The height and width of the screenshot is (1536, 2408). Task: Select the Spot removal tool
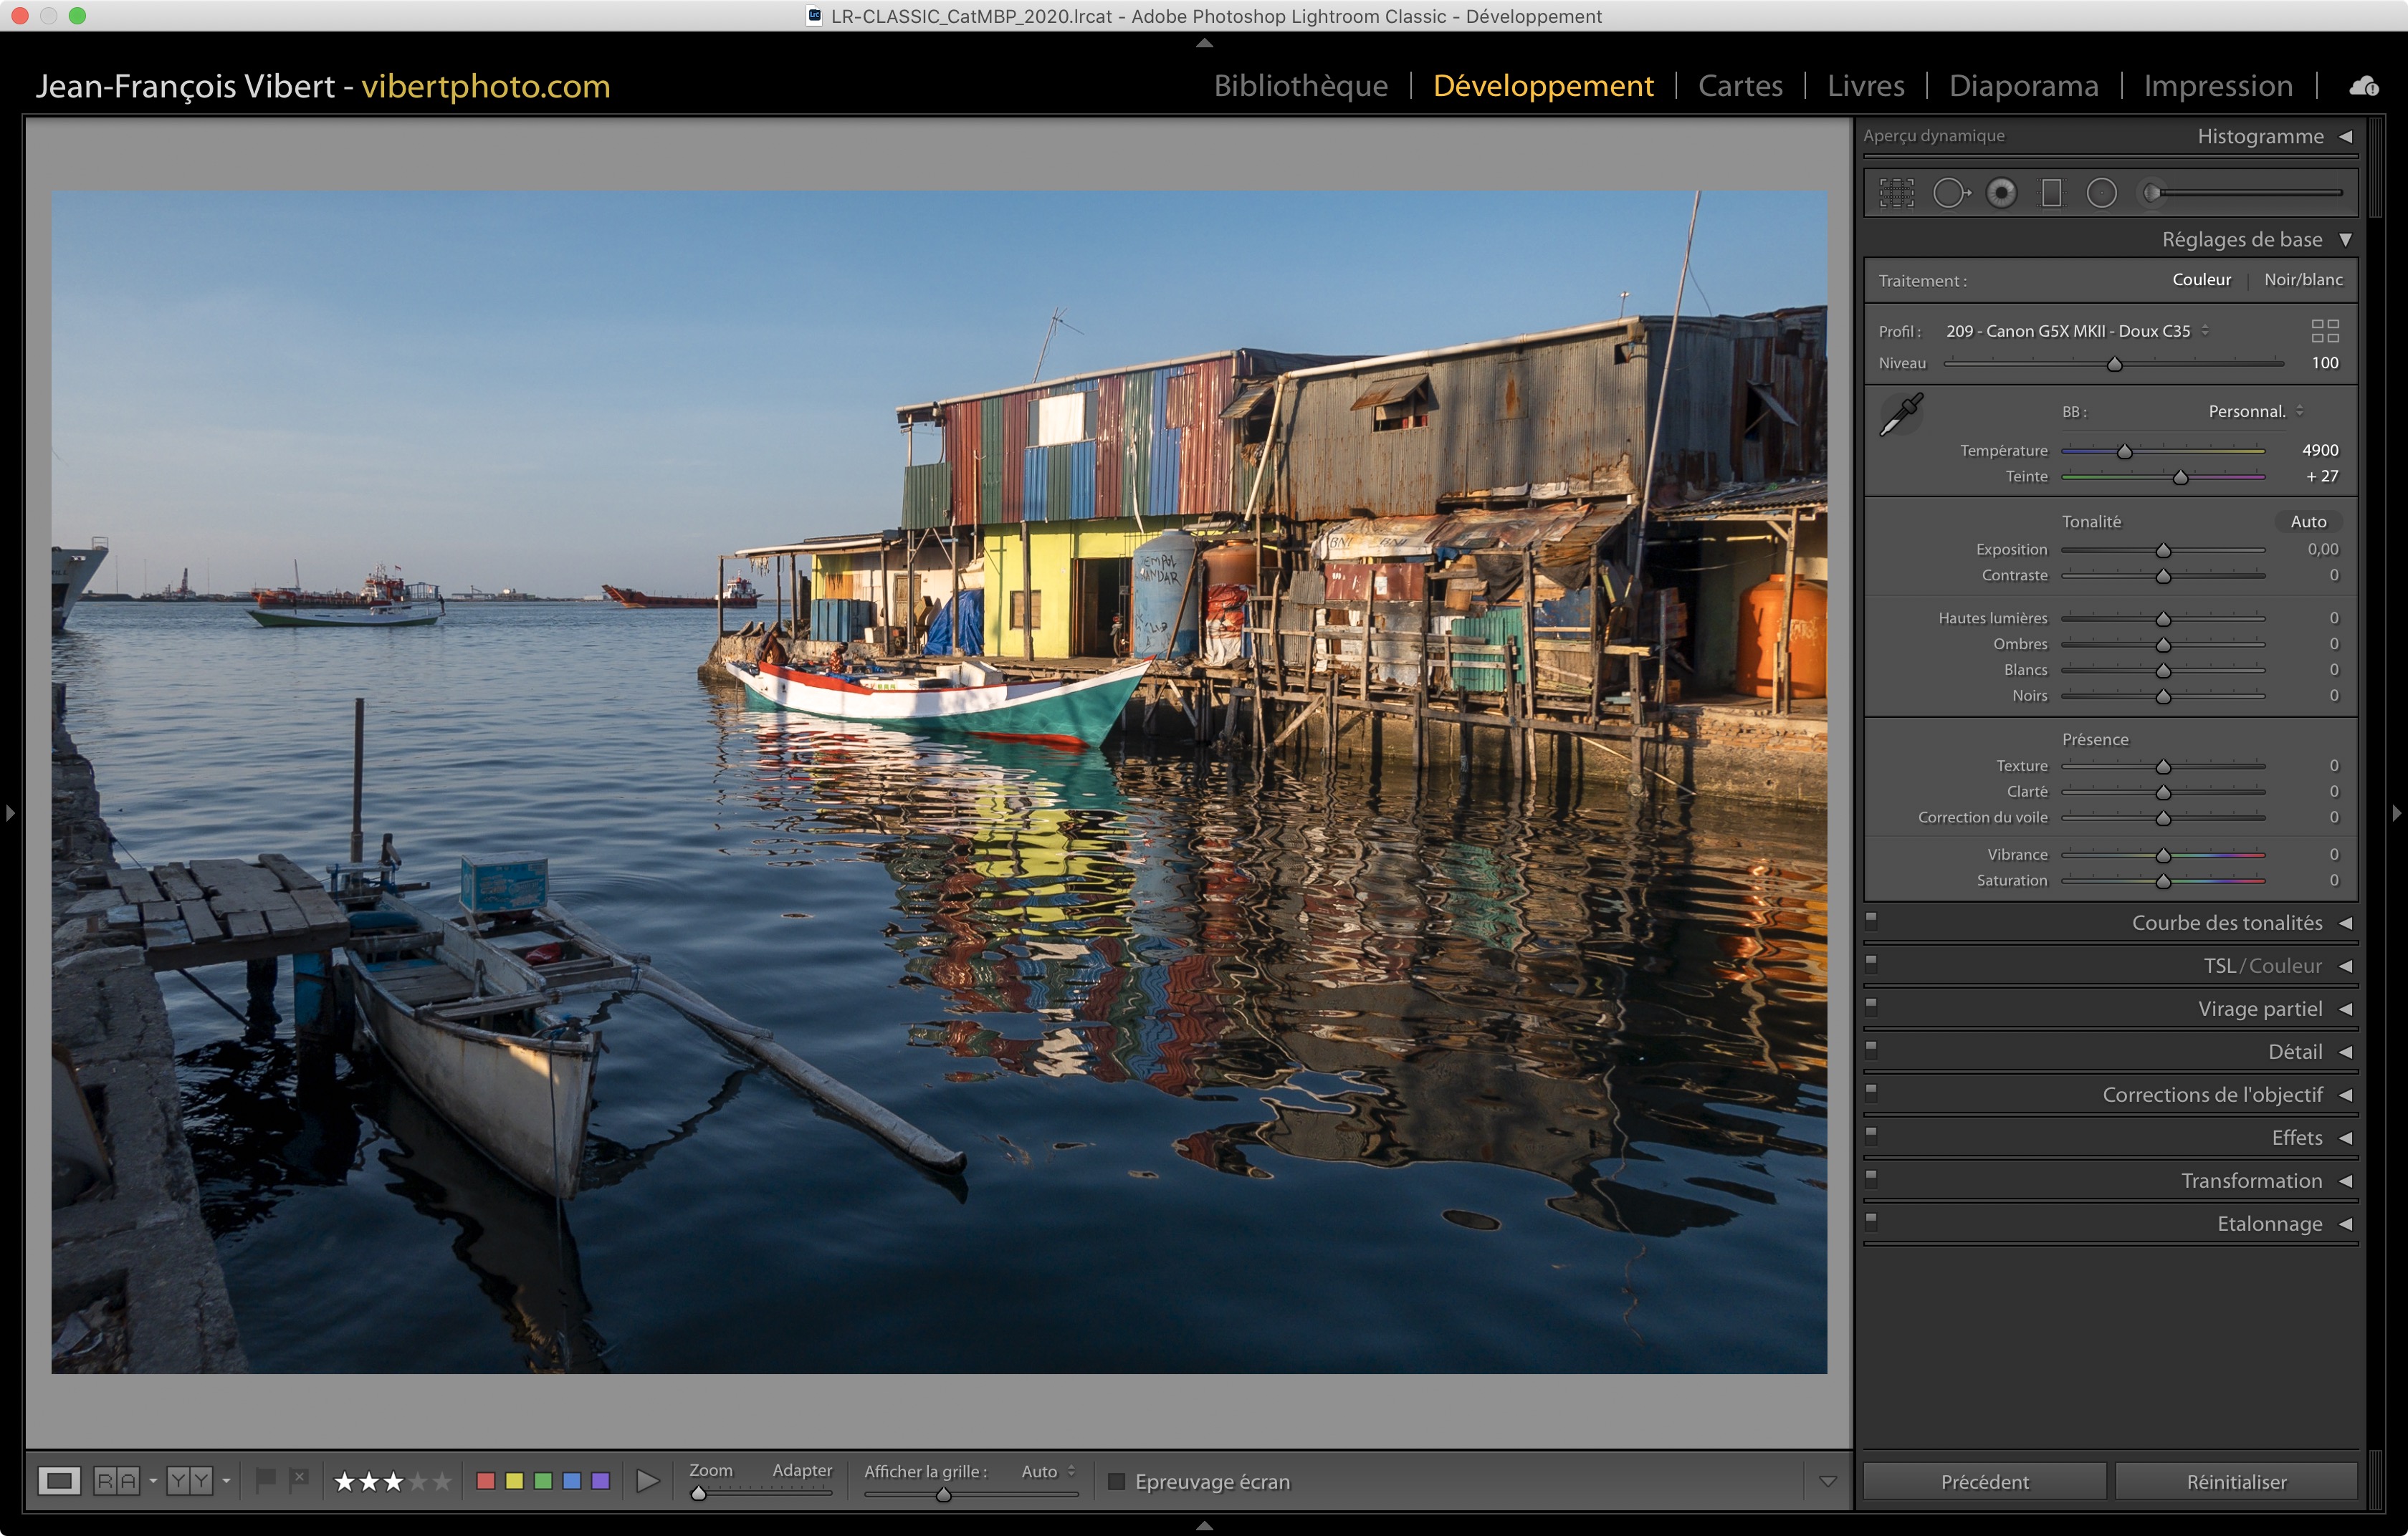(1950, 193)
